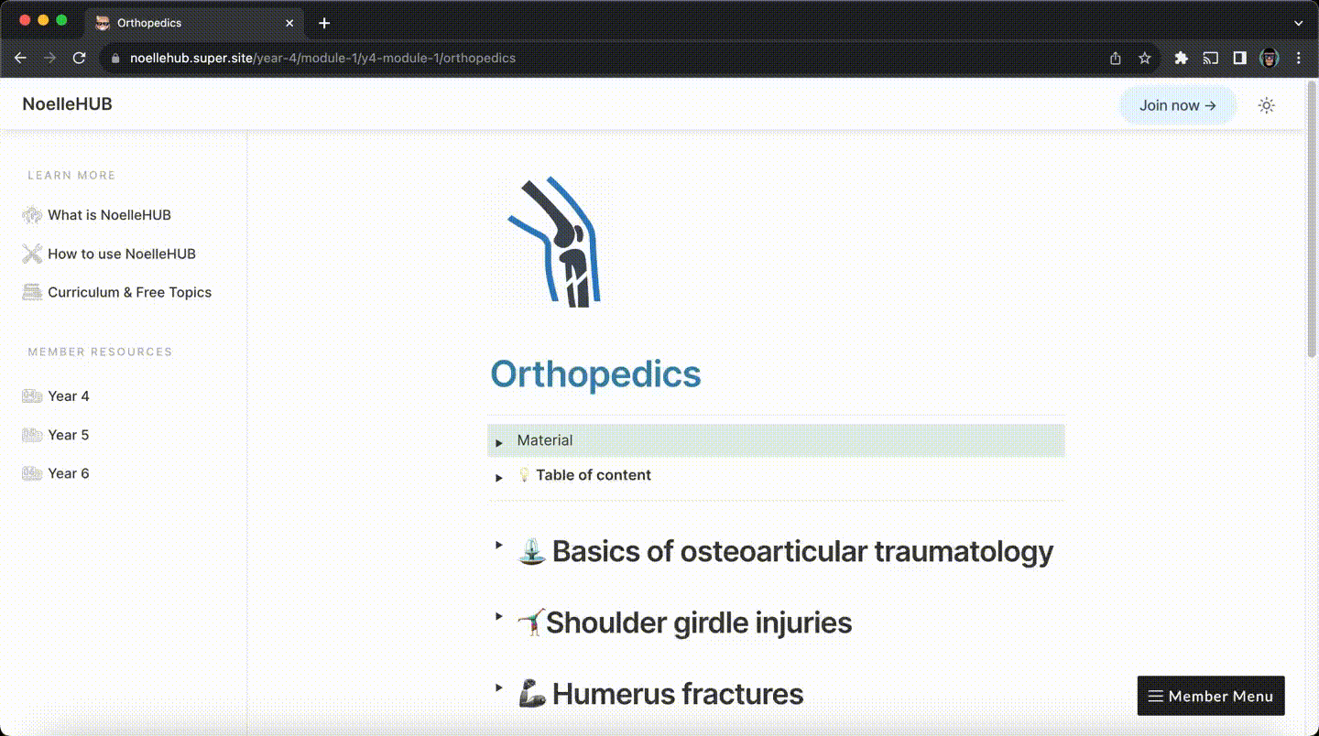Click the cast media icon
1319x736 pixels.
point(1210,58)
